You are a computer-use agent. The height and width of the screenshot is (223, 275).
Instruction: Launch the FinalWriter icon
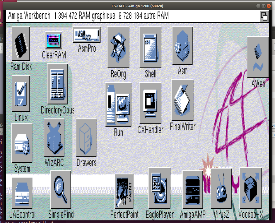182,100
